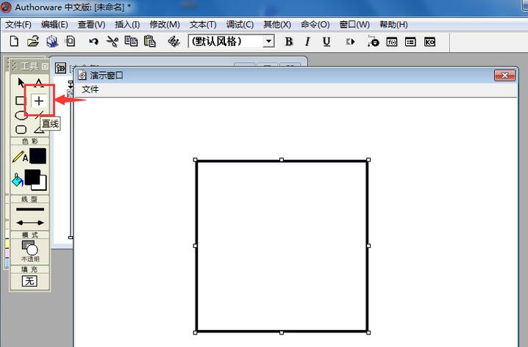Open the 不透明 mode selector

coord(30,251)
